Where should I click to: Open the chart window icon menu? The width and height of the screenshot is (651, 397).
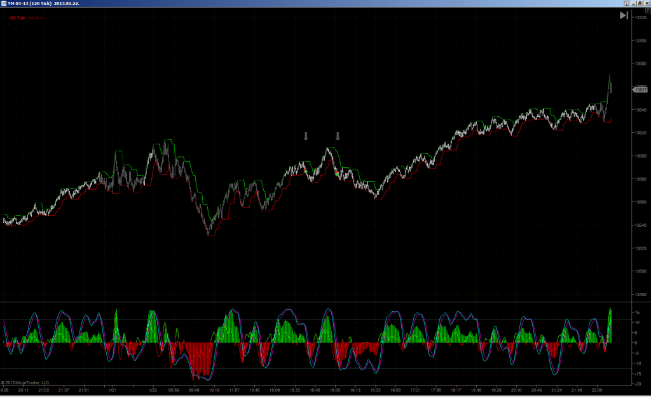pos(4,3)
